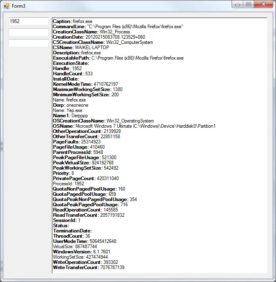Viewport: 276px width, 282px height.
Task: Click the third empty text box
Action: coord(29,43)
